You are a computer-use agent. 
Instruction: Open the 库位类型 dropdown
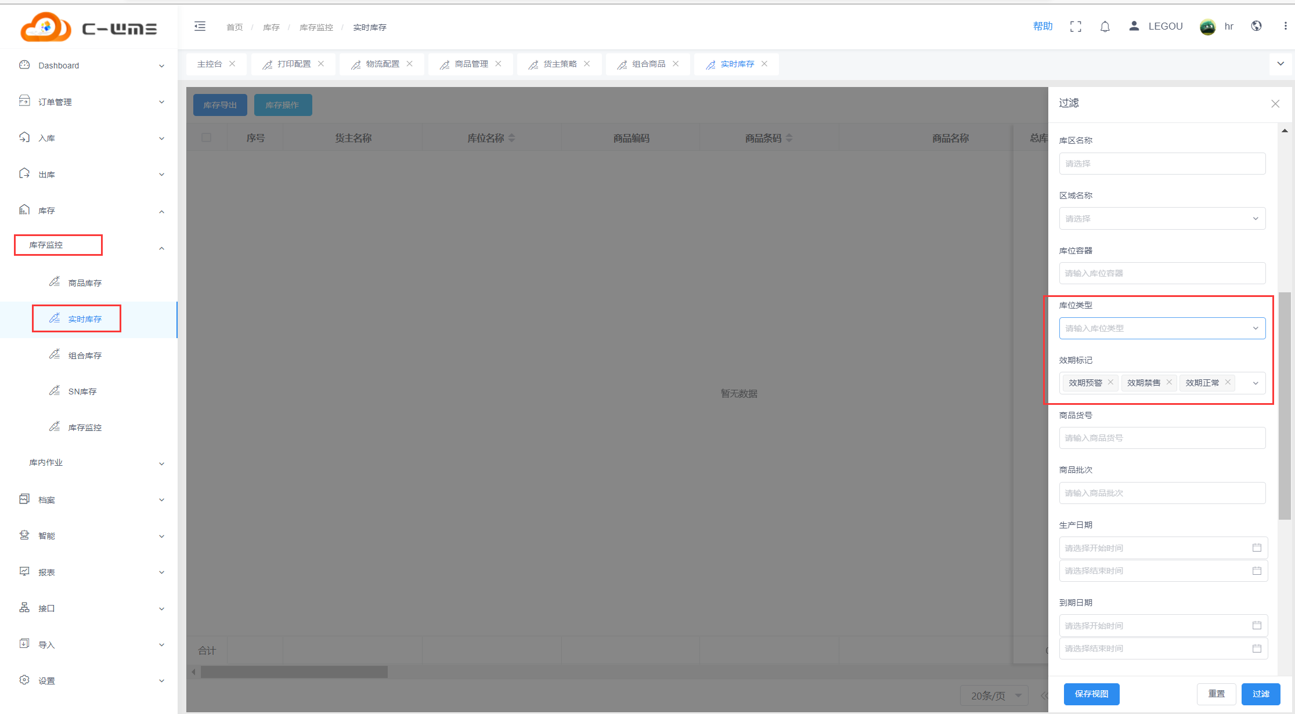1162,328
